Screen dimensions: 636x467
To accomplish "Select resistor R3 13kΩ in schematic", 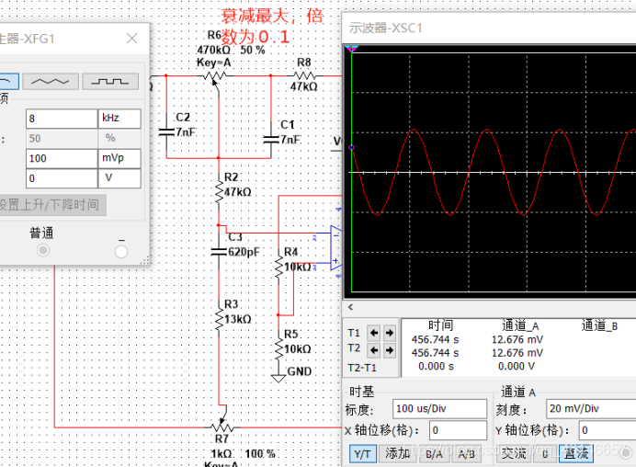I will tap(219, 319).
